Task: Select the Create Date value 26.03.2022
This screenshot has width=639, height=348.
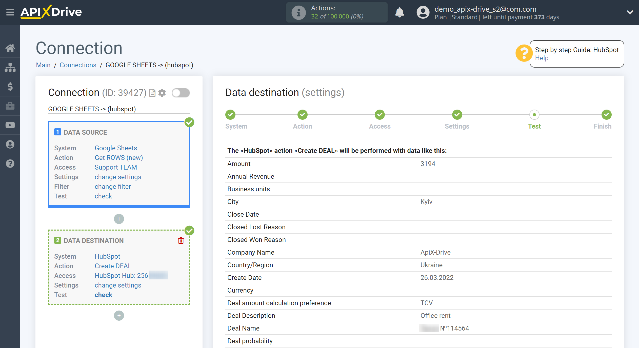Action: pos(437,278)
